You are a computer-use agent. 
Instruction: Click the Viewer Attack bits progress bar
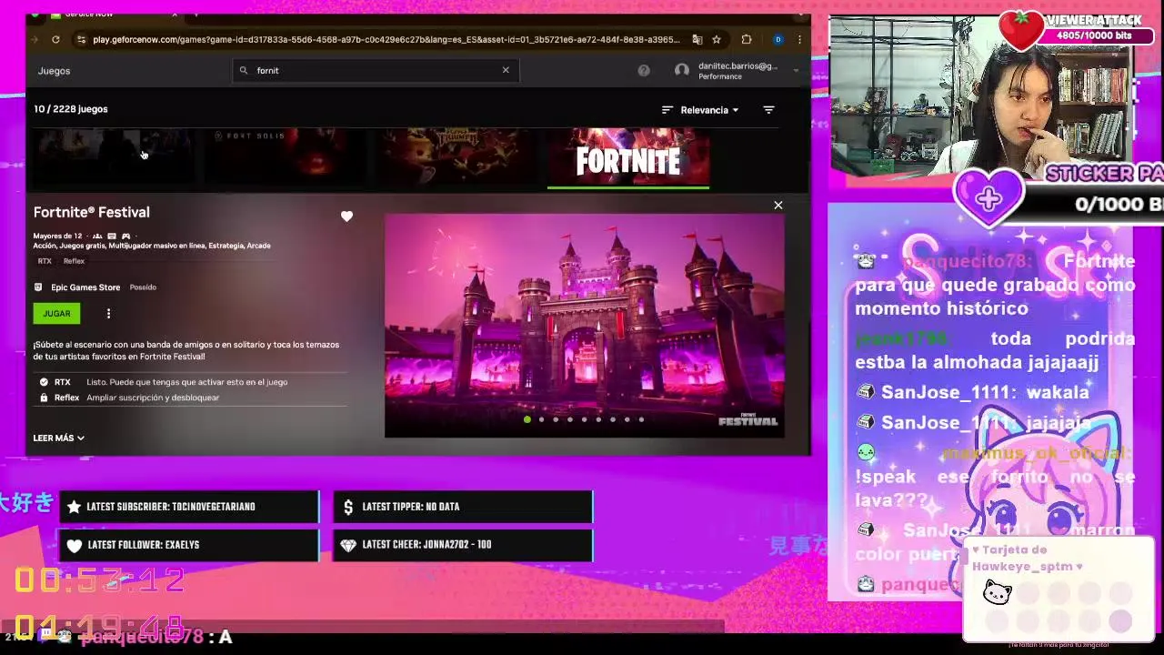1094,36
